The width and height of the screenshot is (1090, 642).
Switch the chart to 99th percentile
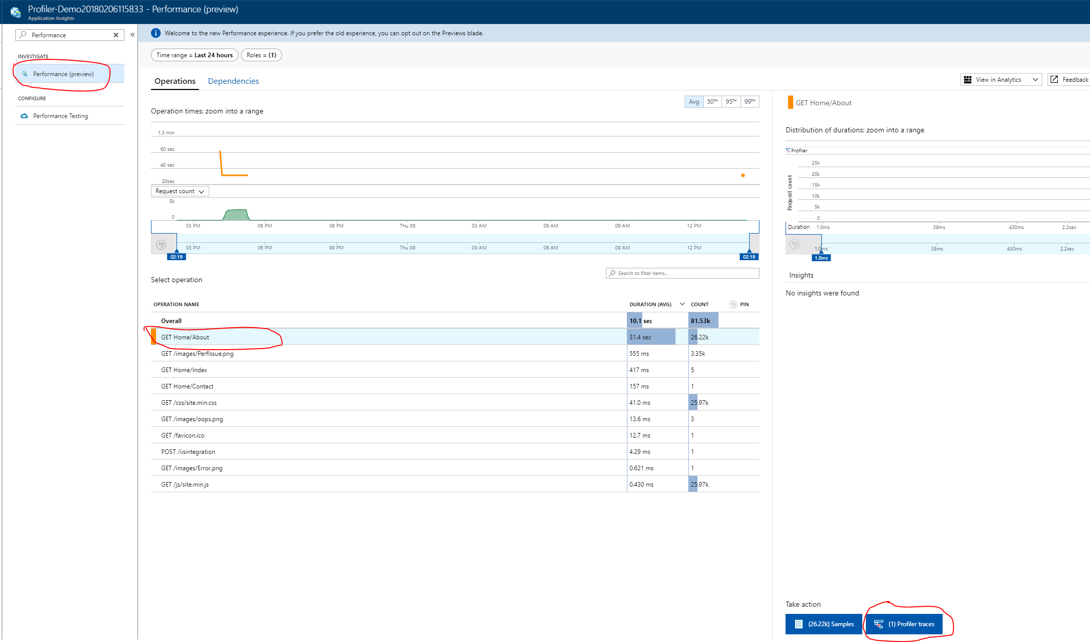coord(750,102)
